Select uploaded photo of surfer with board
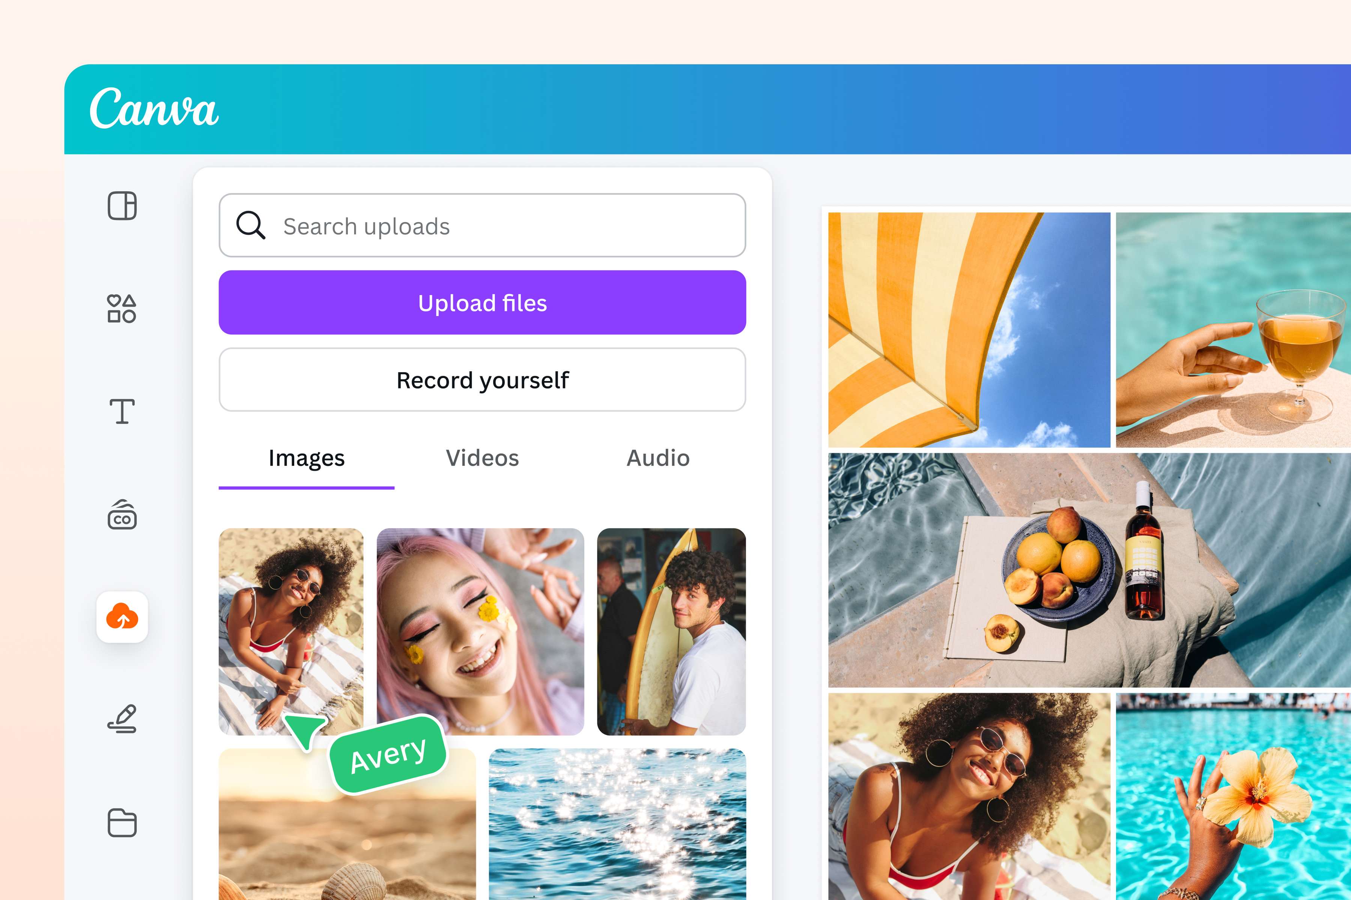1351x900 pixels. click(x=671, y=631)
